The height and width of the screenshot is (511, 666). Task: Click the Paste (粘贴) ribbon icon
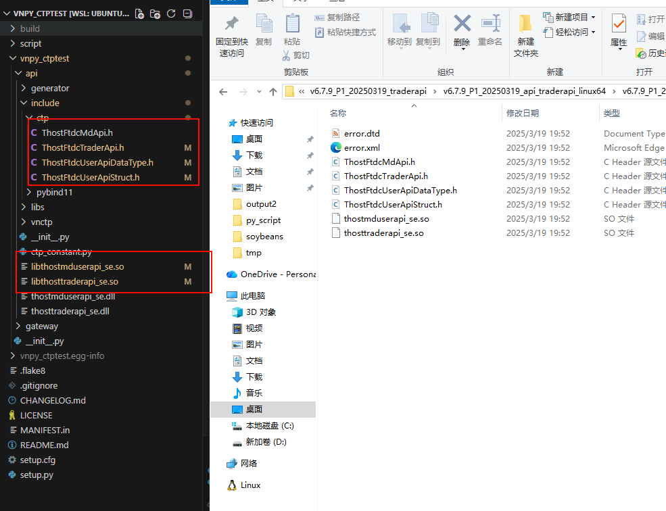pyautogui.click(x=292, y=30)
